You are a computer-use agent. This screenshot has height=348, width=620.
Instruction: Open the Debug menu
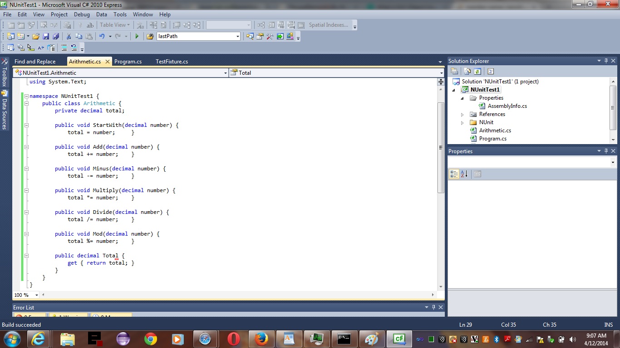pos(82,14)
